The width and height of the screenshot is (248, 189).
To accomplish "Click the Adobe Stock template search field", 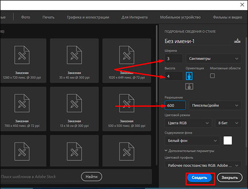I will click(x=40, y=177).
